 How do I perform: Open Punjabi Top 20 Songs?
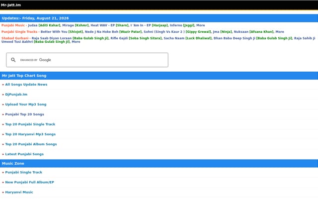24,114
